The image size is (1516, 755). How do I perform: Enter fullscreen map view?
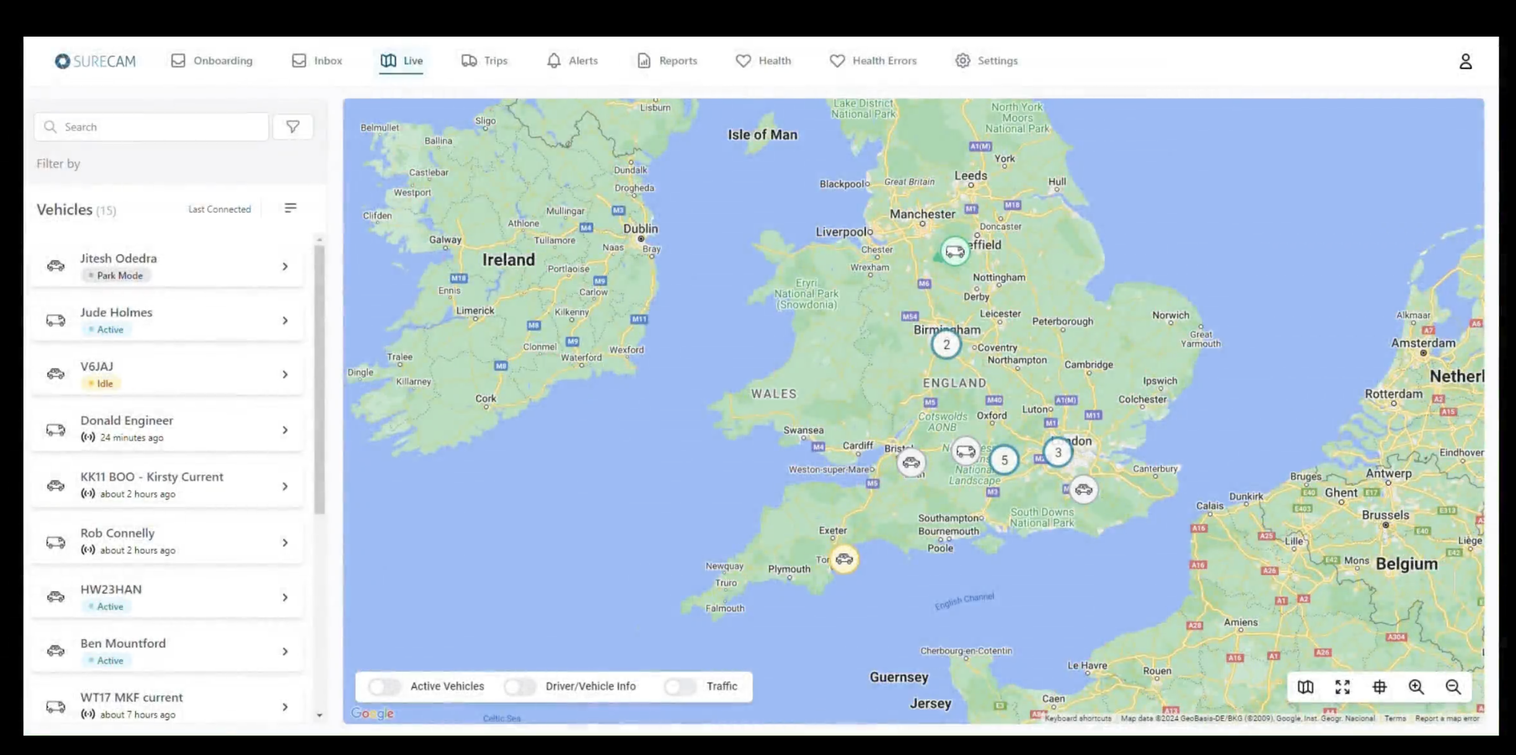pos(1343,687)
